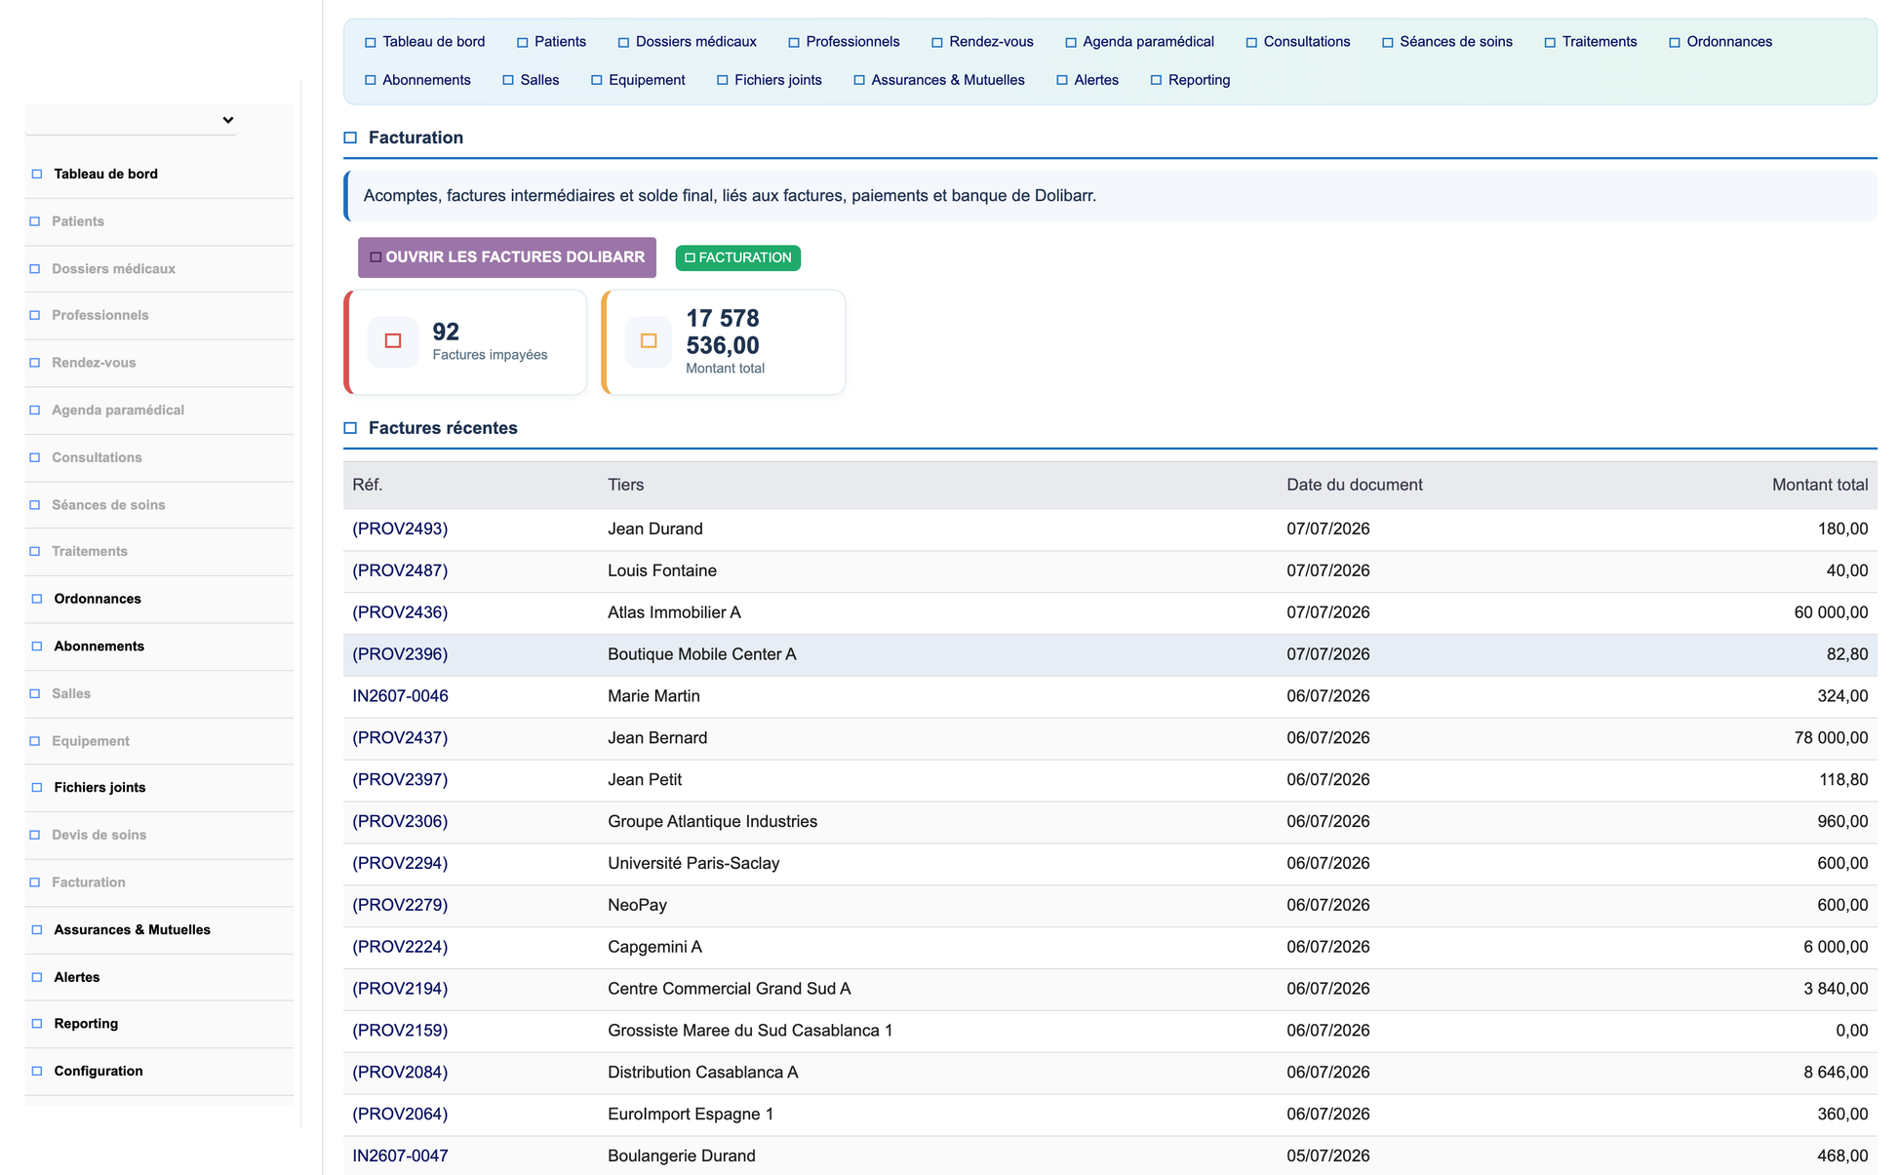Click the Agenda paramédical sidebar icon

point(35,411)
